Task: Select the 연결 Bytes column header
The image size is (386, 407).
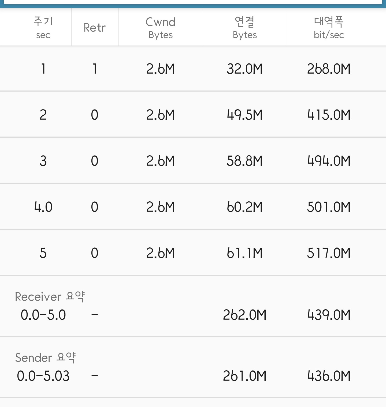Action: tap(245, 28)
